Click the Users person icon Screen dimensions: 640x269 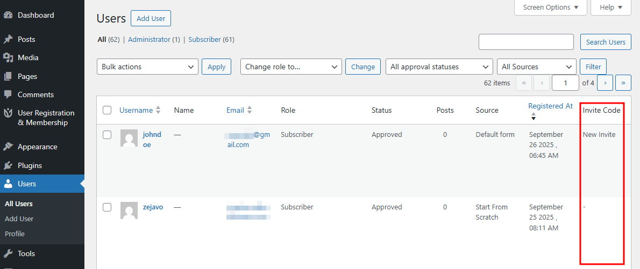coord(8,184)
